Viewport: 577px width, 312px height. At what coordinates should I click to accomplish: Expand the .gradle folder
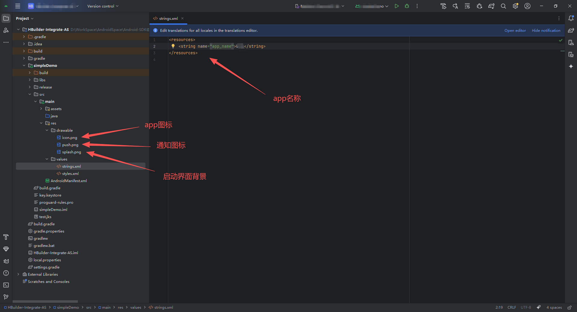tap(24, 37)
